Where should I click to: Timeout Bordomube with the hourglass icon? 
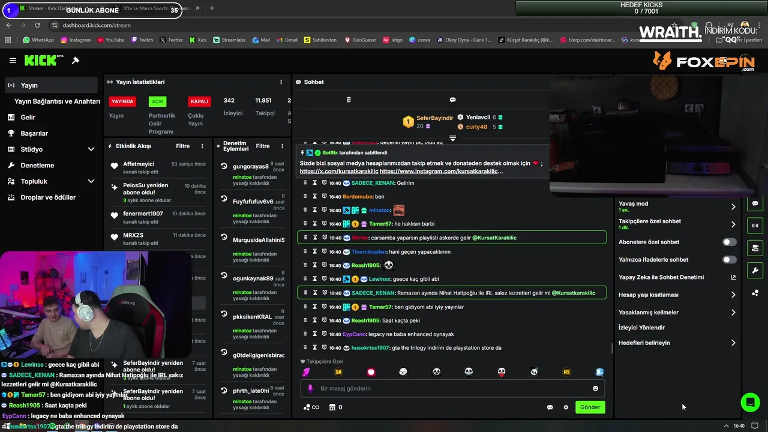click(314, 196)
